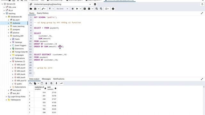
Task: Paste rows in Data output
Action: tap(42, 83)
